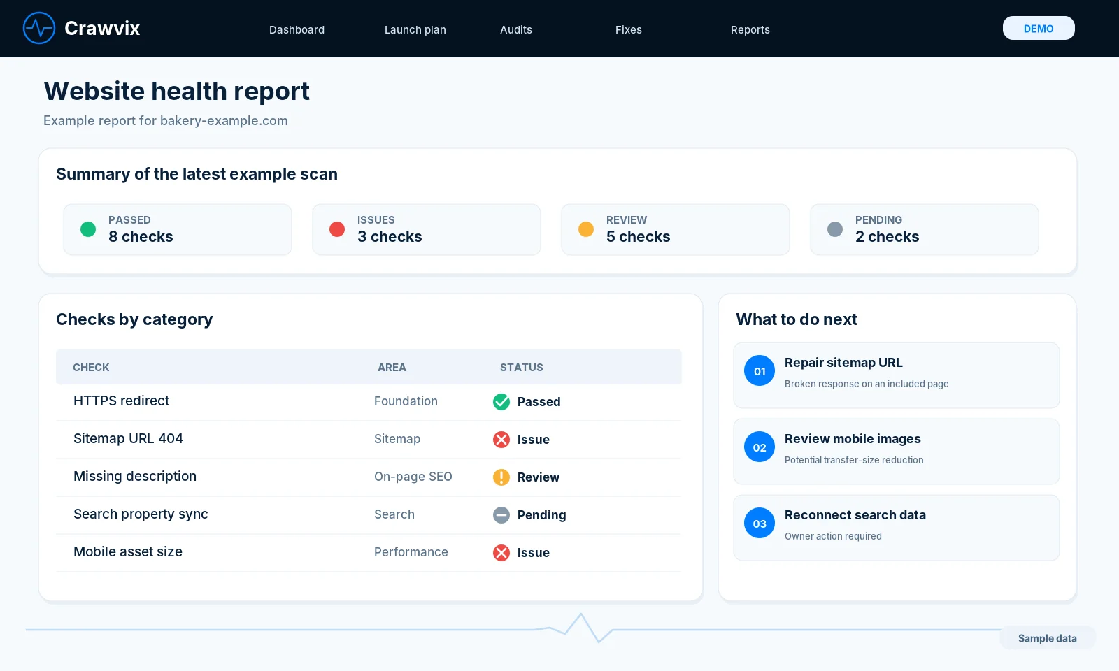Click the orange Review status dot
This screenshot has width=1119, height=671.
(x=586, y=229)
